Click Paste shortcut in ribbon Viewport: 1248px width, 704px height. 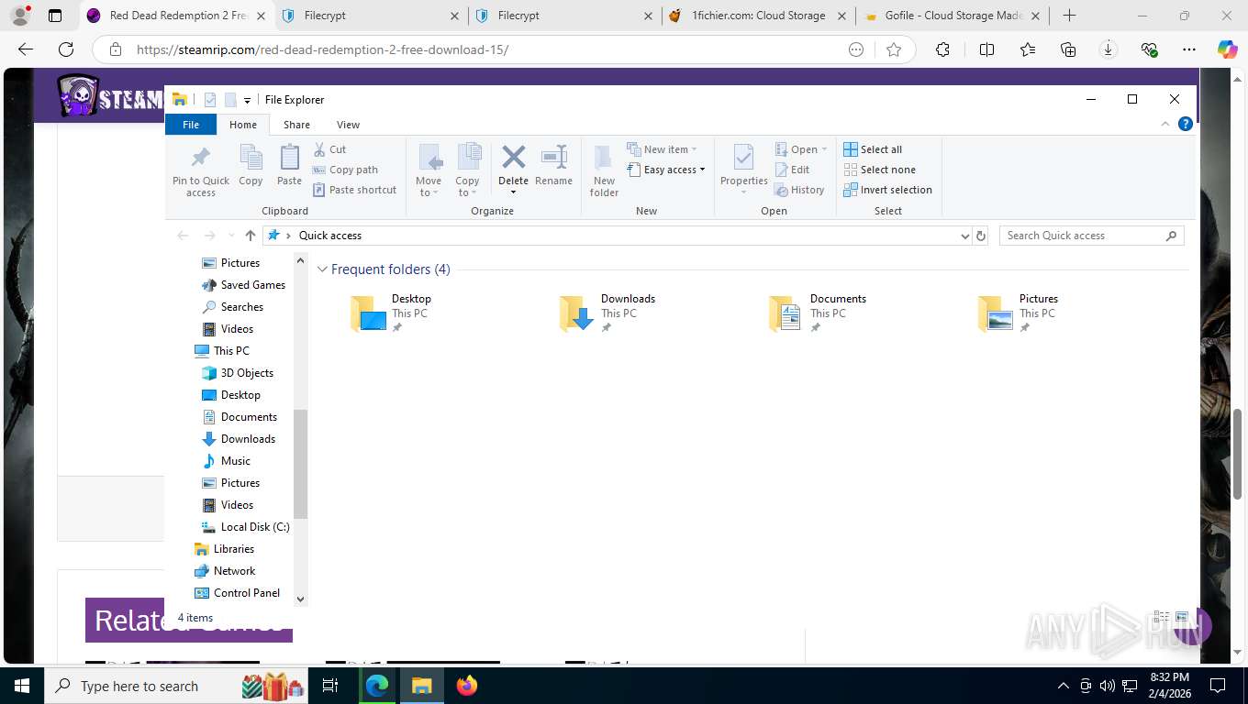coord(354,190)
